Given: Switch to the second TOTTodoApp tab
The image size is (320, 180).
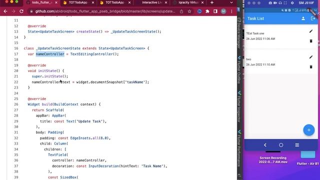Looking at the screenshot, I should pos(114,2).
